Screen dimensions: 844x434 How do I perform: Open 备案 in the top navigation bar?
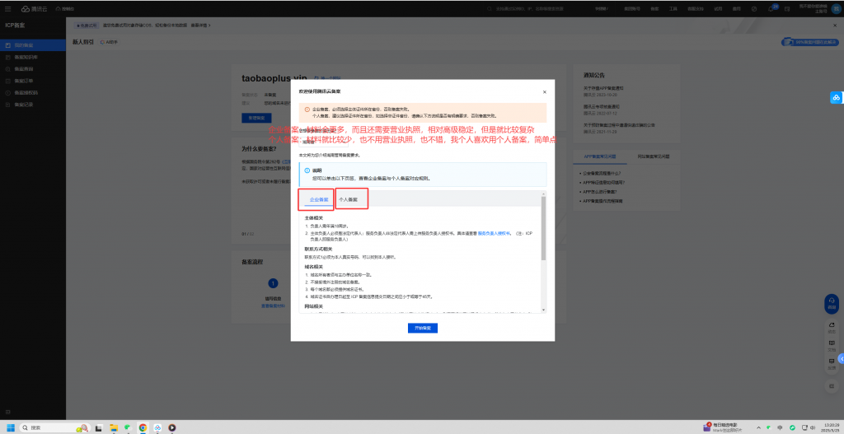[x=654, y=8]
